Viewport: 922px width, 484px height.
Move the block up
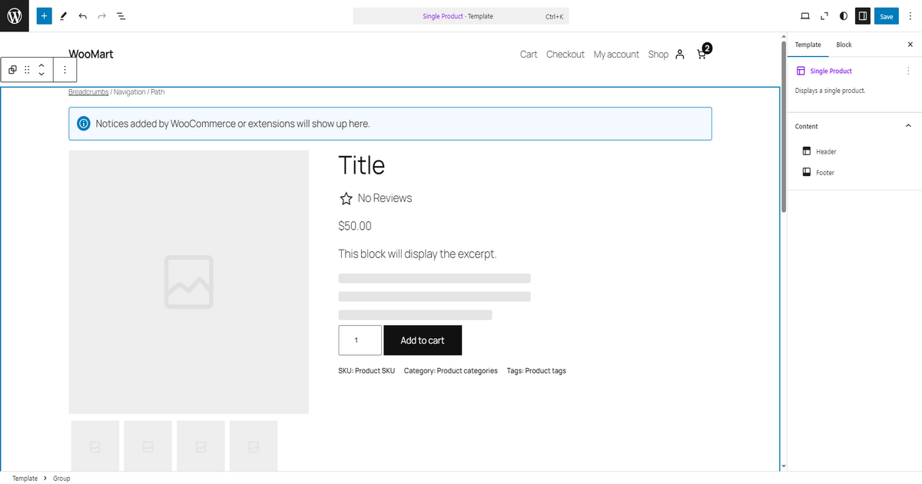pyautogui.click(x=41, y=65)
